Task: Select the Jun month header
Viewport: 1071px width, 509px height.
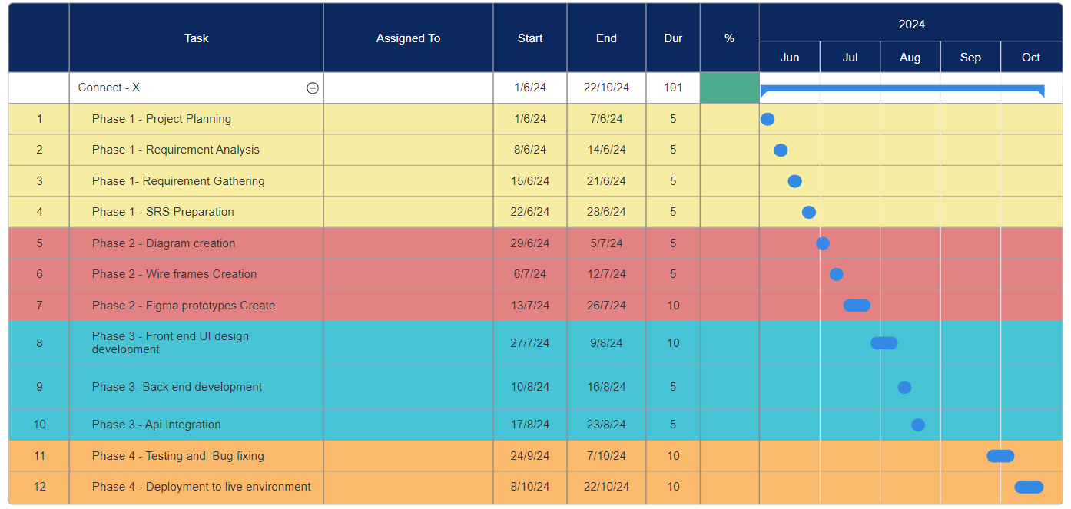Action: tap(790, 58)
